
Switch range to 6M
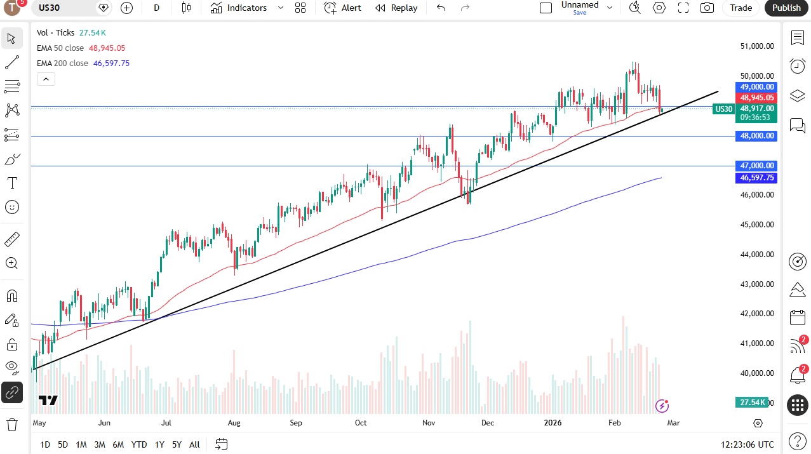(118, 444)
